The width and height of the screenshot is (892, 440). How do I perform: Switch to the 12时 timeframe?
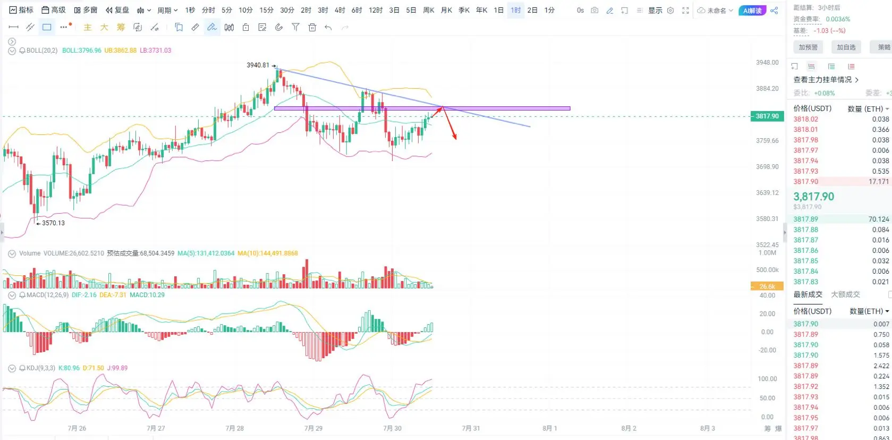click(376, 10)
